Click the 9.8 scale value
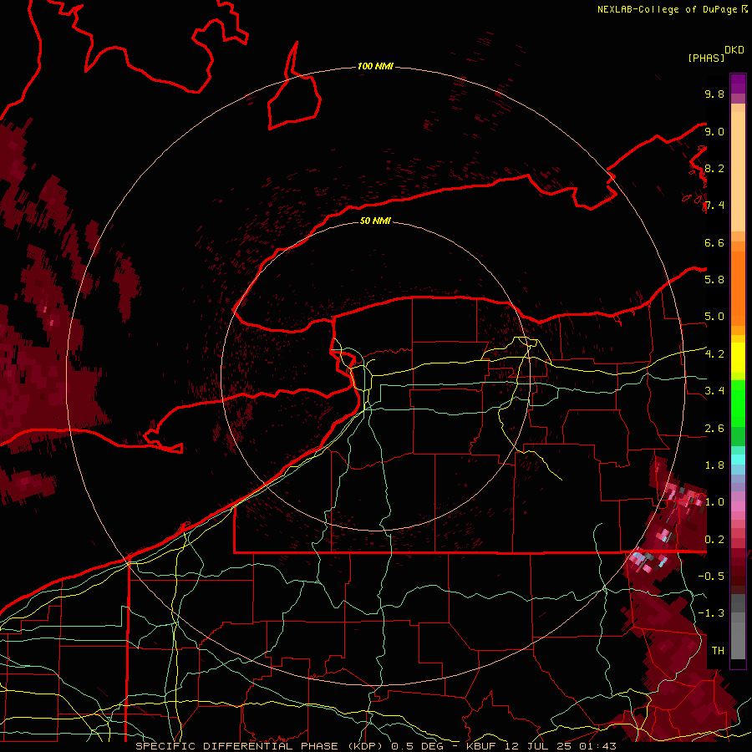 (x=714, y=94)
